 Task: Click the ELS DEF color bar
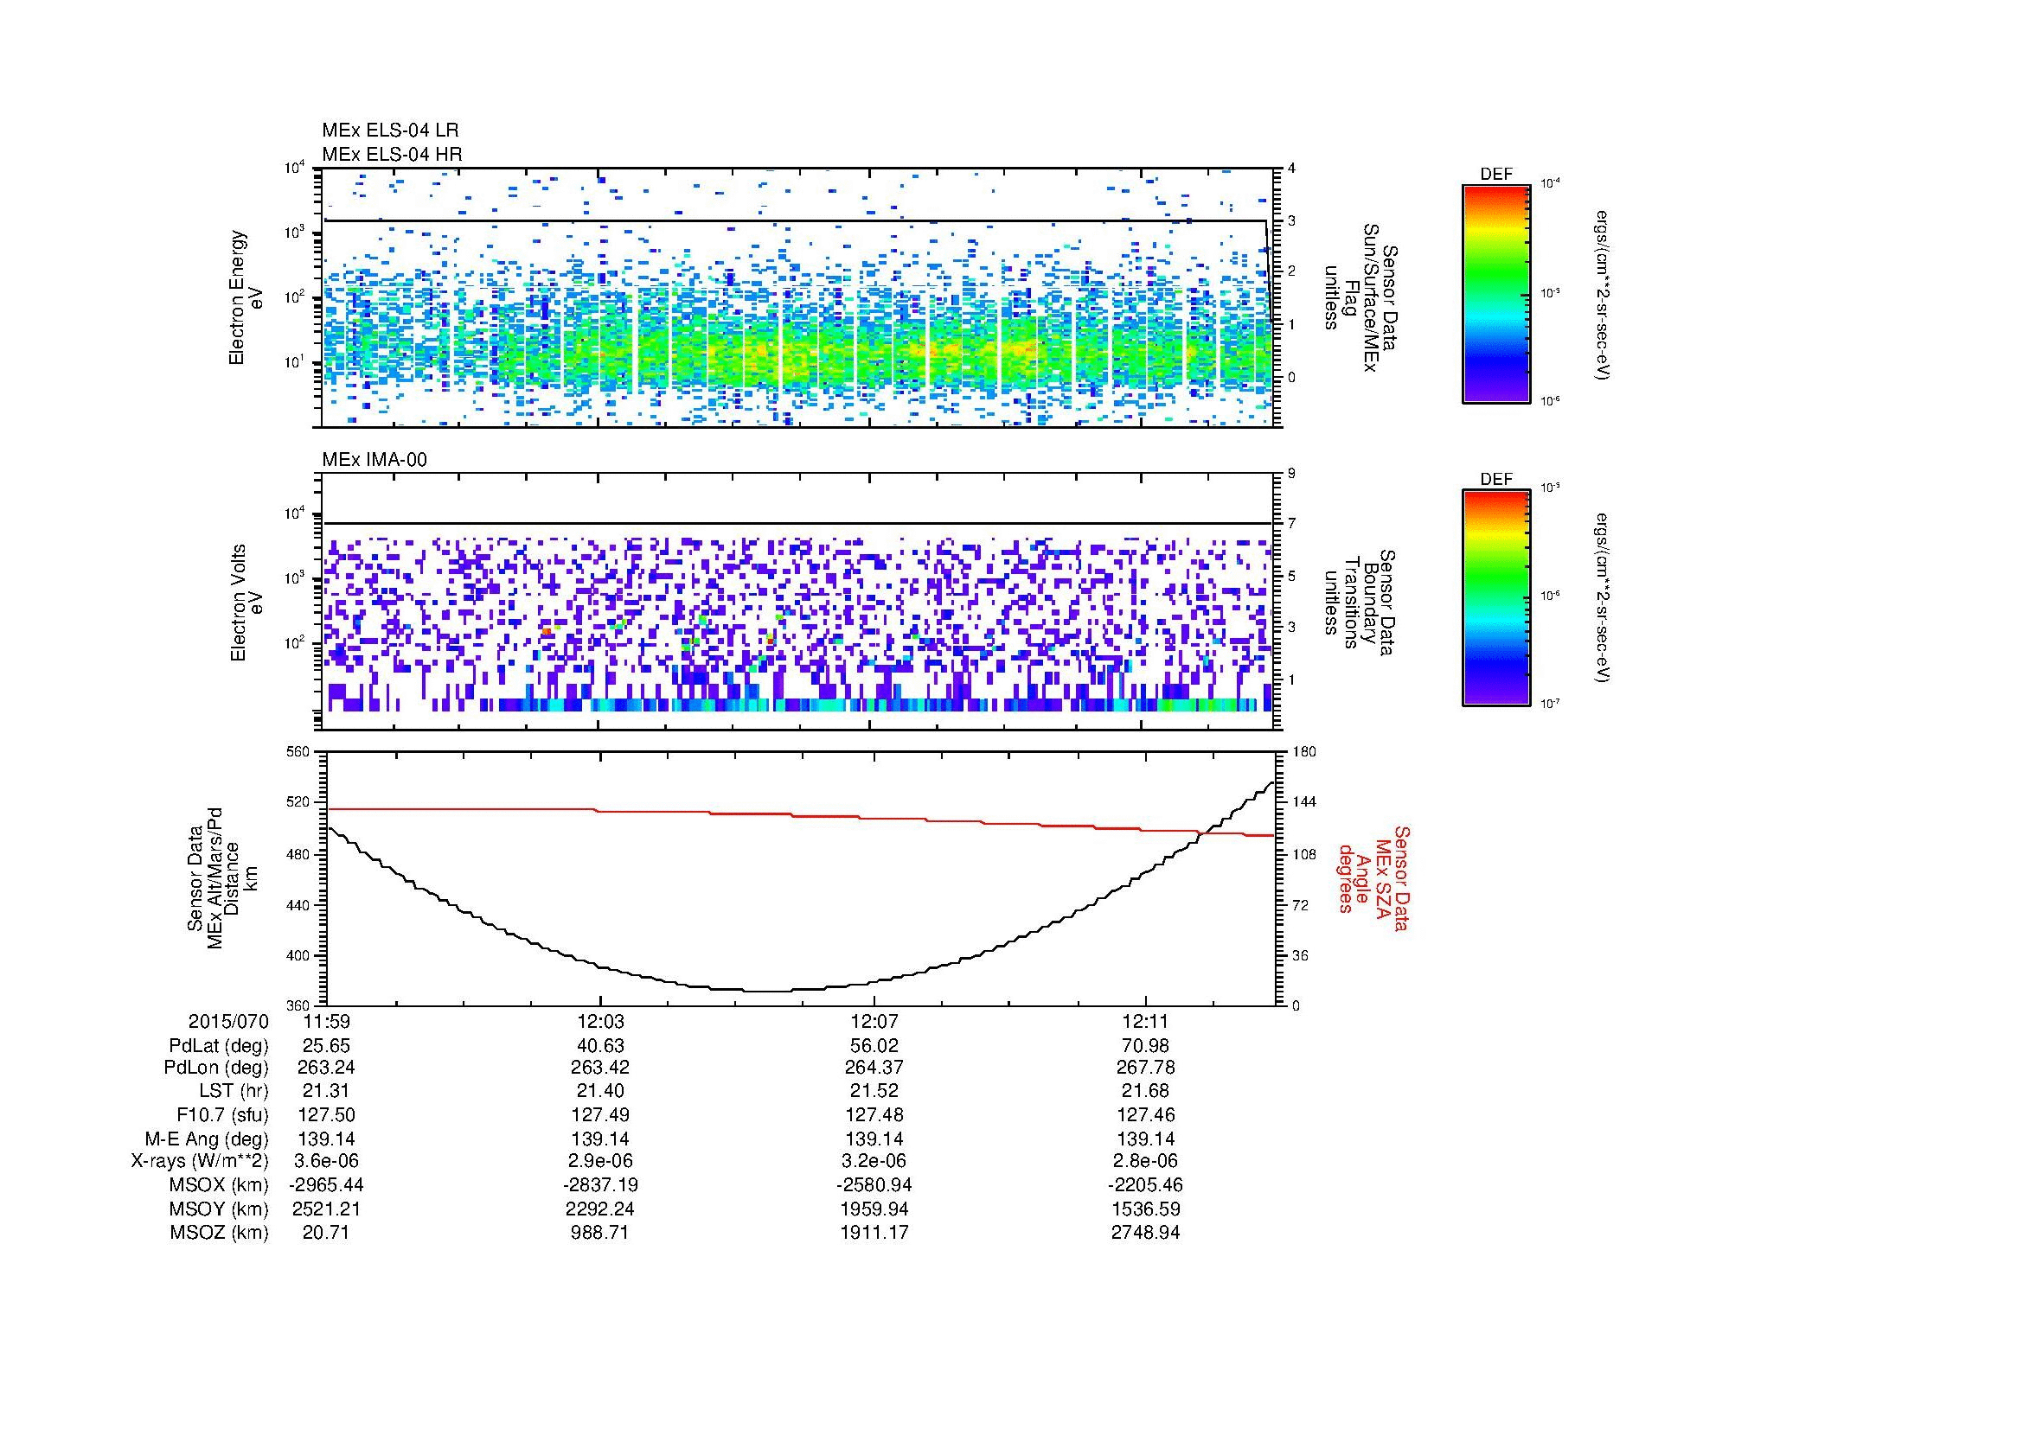pyautogui.click(x=1495, y=293)
